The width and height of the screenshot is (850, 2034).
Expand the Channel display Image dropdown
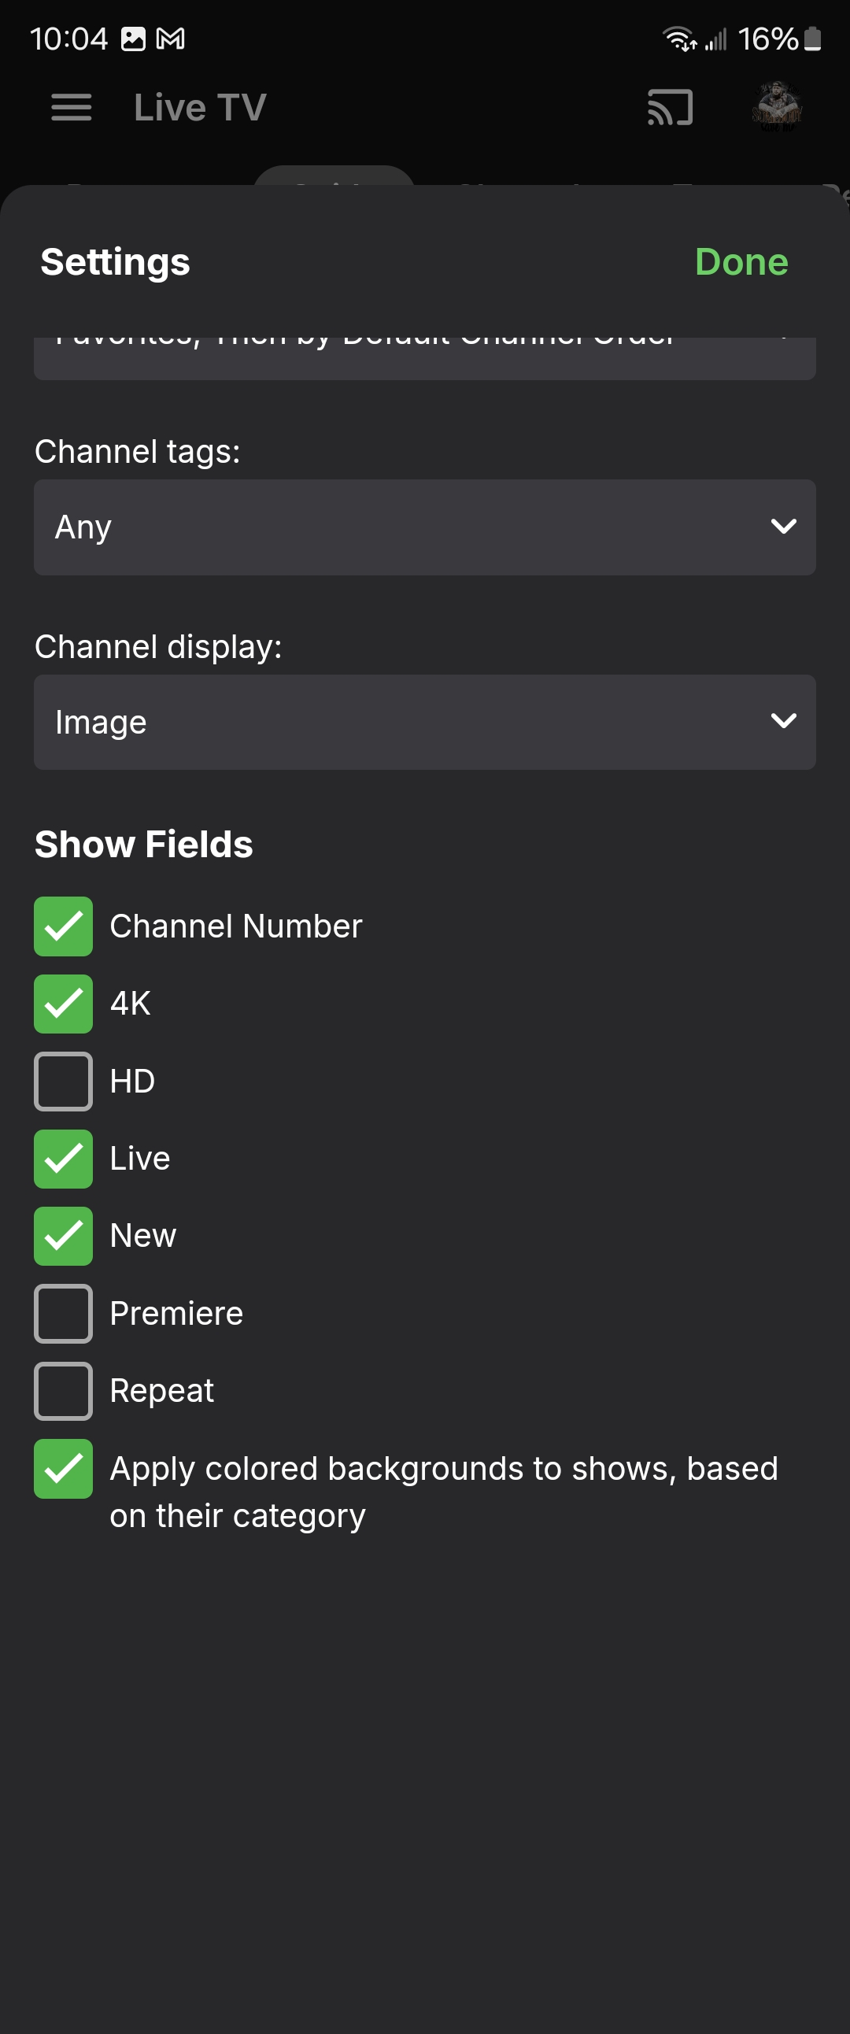[x=424, y=722]
